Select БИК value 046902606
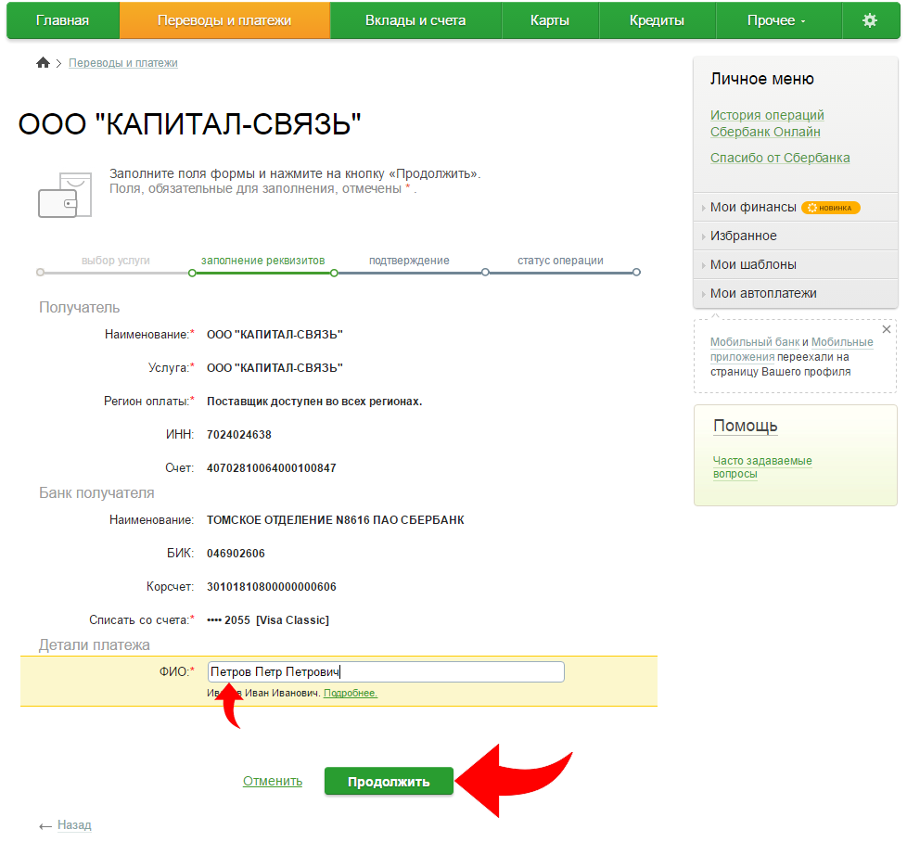 pyautogui.click(x=236, y=554)
